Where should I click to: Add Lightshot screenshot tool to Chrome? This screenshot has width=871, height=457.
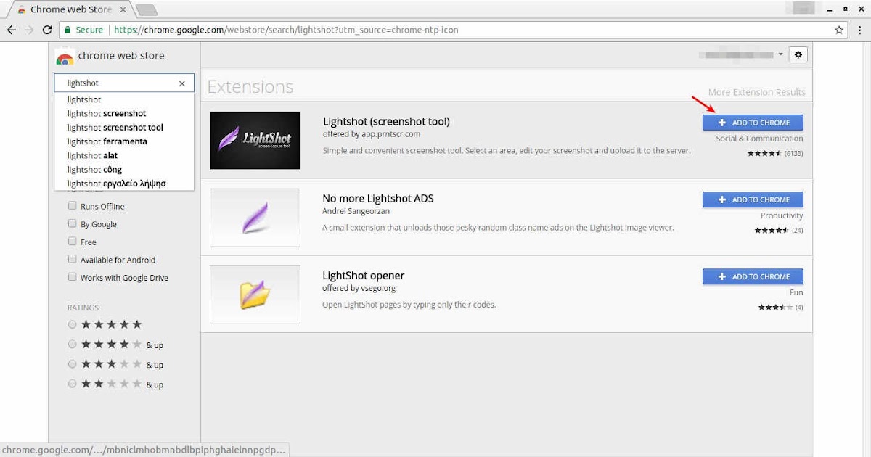coord(753,122)
